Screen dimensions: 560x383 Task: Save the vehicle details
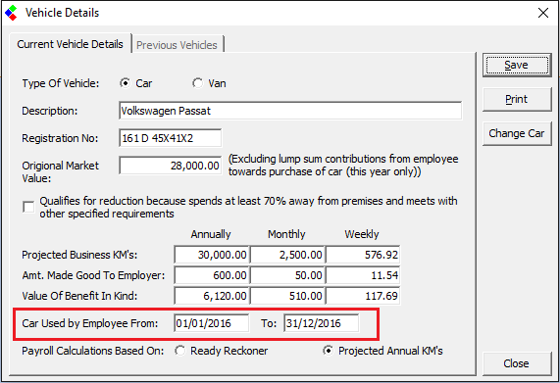click(x=517, y=66)
